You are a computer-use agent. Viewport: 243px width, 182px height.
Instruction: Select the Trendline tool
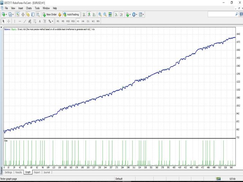[25, 21]
